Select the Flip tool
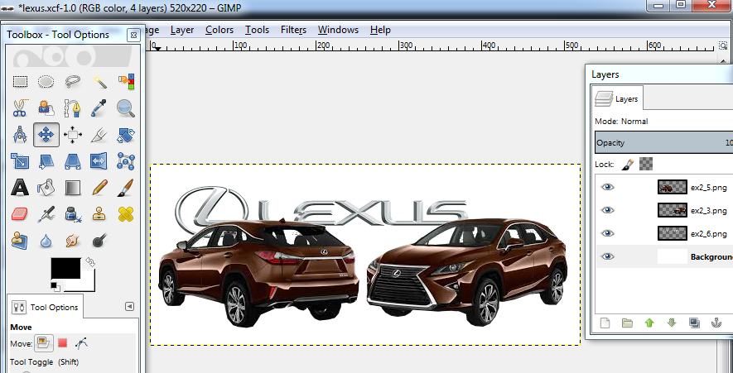The height and width of the screenshot is (373, 733). point(99,161)
